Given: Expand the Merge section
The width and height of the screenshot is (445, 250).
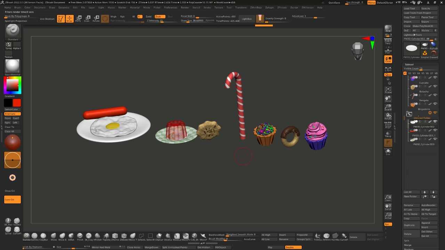Looking at the screenshot, I should tap(407, 245).
